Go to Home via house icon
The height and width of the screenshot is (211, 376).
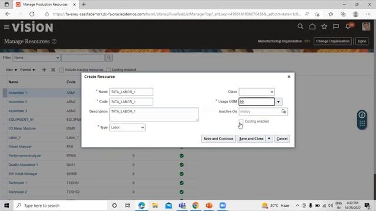pyautogui.click(x=312, y=26)
